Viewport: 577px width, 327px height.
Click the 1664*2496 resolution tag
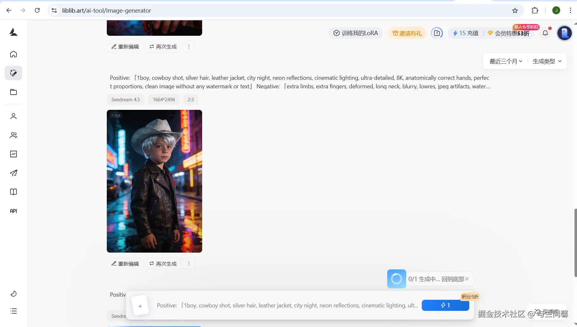pyautogui.click(x=164, y=100)
